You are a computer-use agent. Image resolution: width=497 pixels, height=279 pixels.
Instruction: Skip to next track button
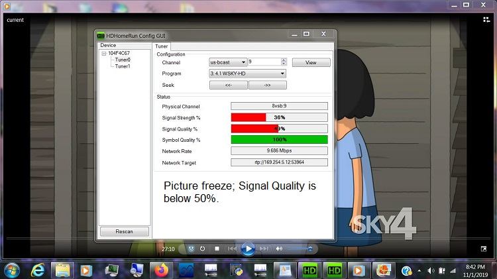tap(264, 249)
